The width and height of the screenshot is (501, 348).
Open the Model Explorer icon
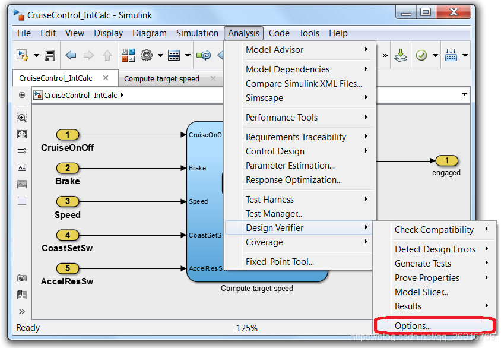[174, 55]
